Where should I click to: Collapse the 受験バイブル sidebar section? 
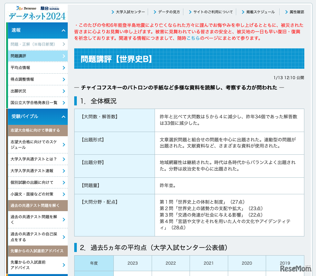63,117
